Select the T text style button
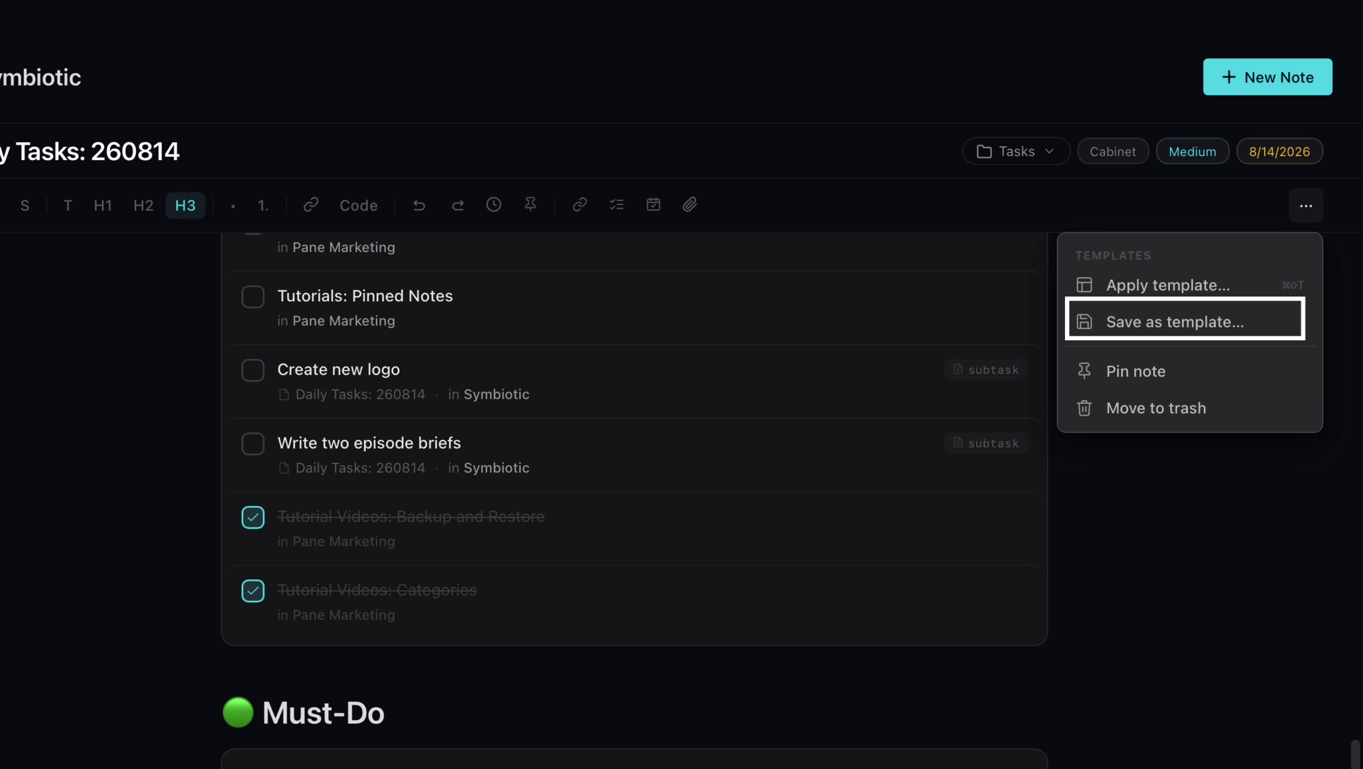This screenshot has height=769, width=1363. click(68, 205)
